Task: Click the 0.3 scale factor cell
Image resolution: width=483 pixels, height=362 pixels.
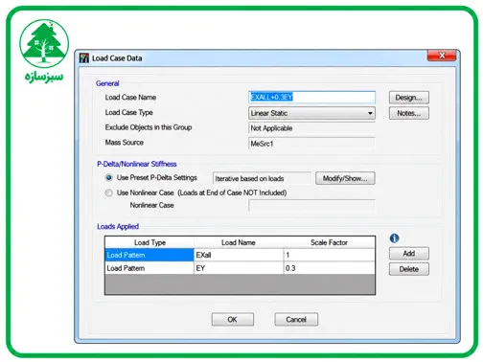Action: coord(330,268)
